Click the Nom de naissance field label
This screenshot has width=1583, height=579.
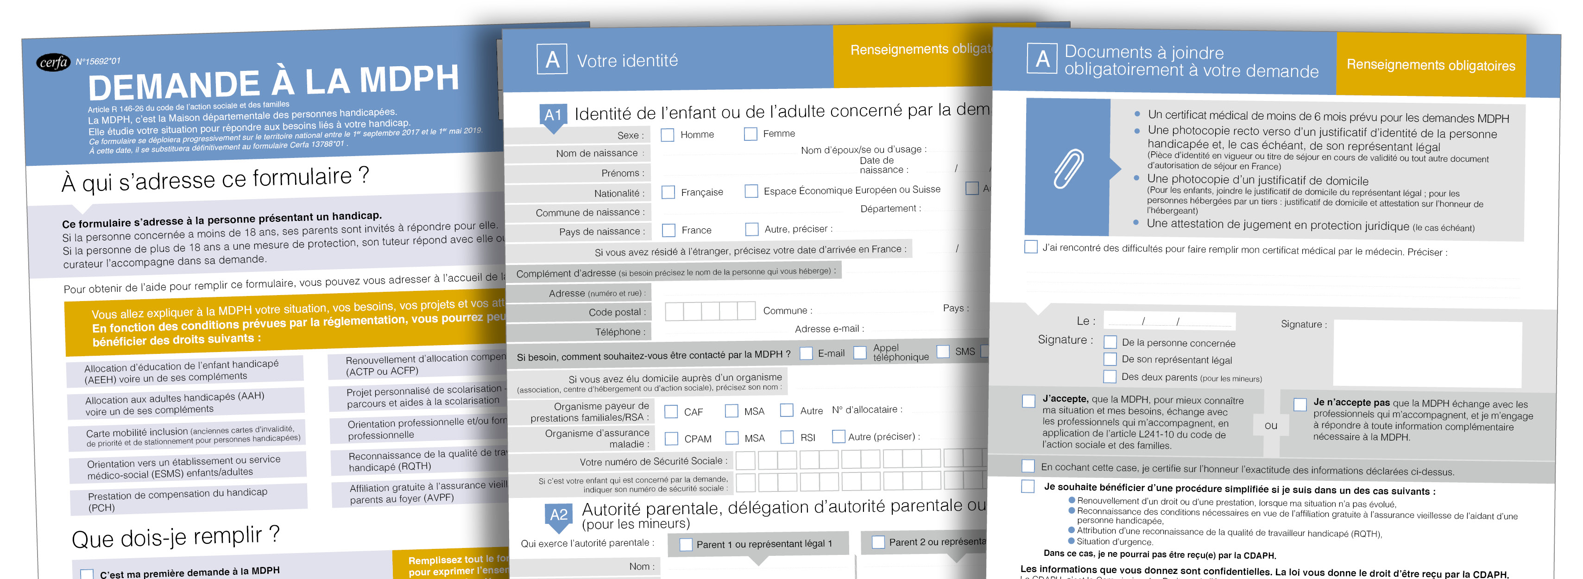(x=600, y=153)
